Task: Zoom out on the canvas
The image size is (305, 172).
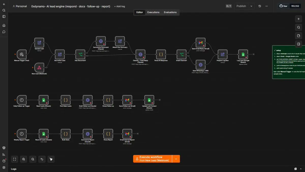Action: point(33,159)
